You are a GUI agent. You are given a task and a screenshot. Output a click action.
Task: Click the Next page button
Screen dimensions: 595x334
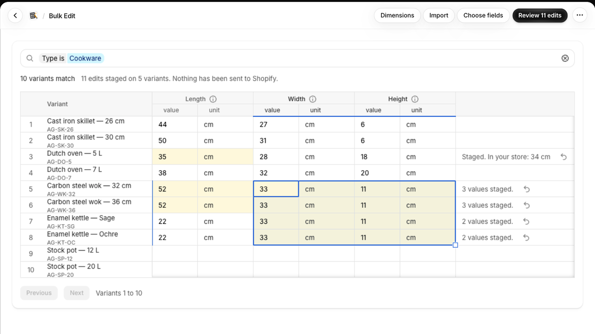[77, 293]
